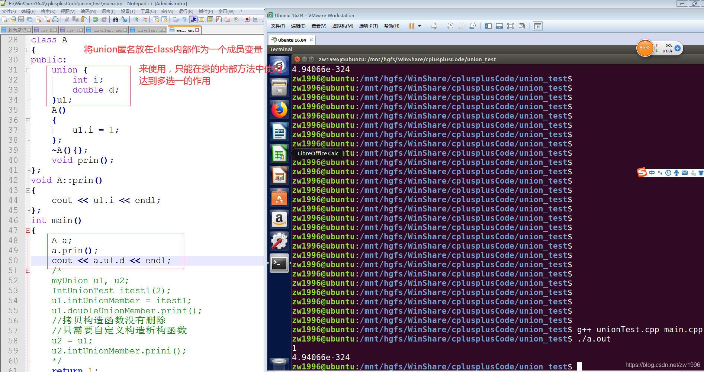This screenshot has width=704, height=372.
Task: Print the document with the printer icon
Action: coord(55,19)
